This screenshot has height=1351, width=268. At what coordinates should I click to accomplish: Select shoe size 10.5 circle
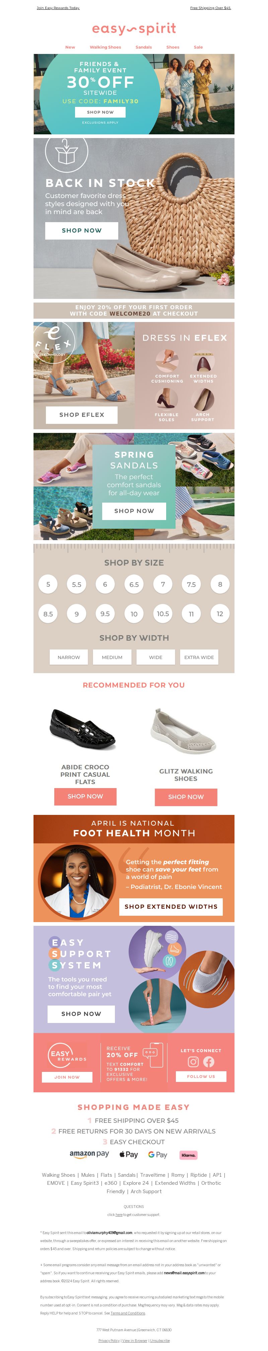tap(163, 614)
